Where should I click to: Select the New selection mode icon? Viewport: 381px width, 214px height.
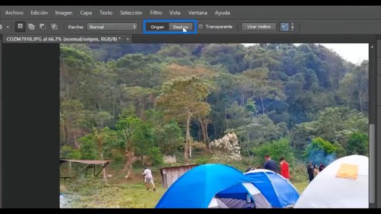[20, 26]
